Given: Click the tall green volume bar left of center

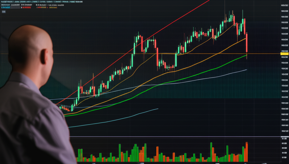Looking at the screenshot, I should point(120,153).
